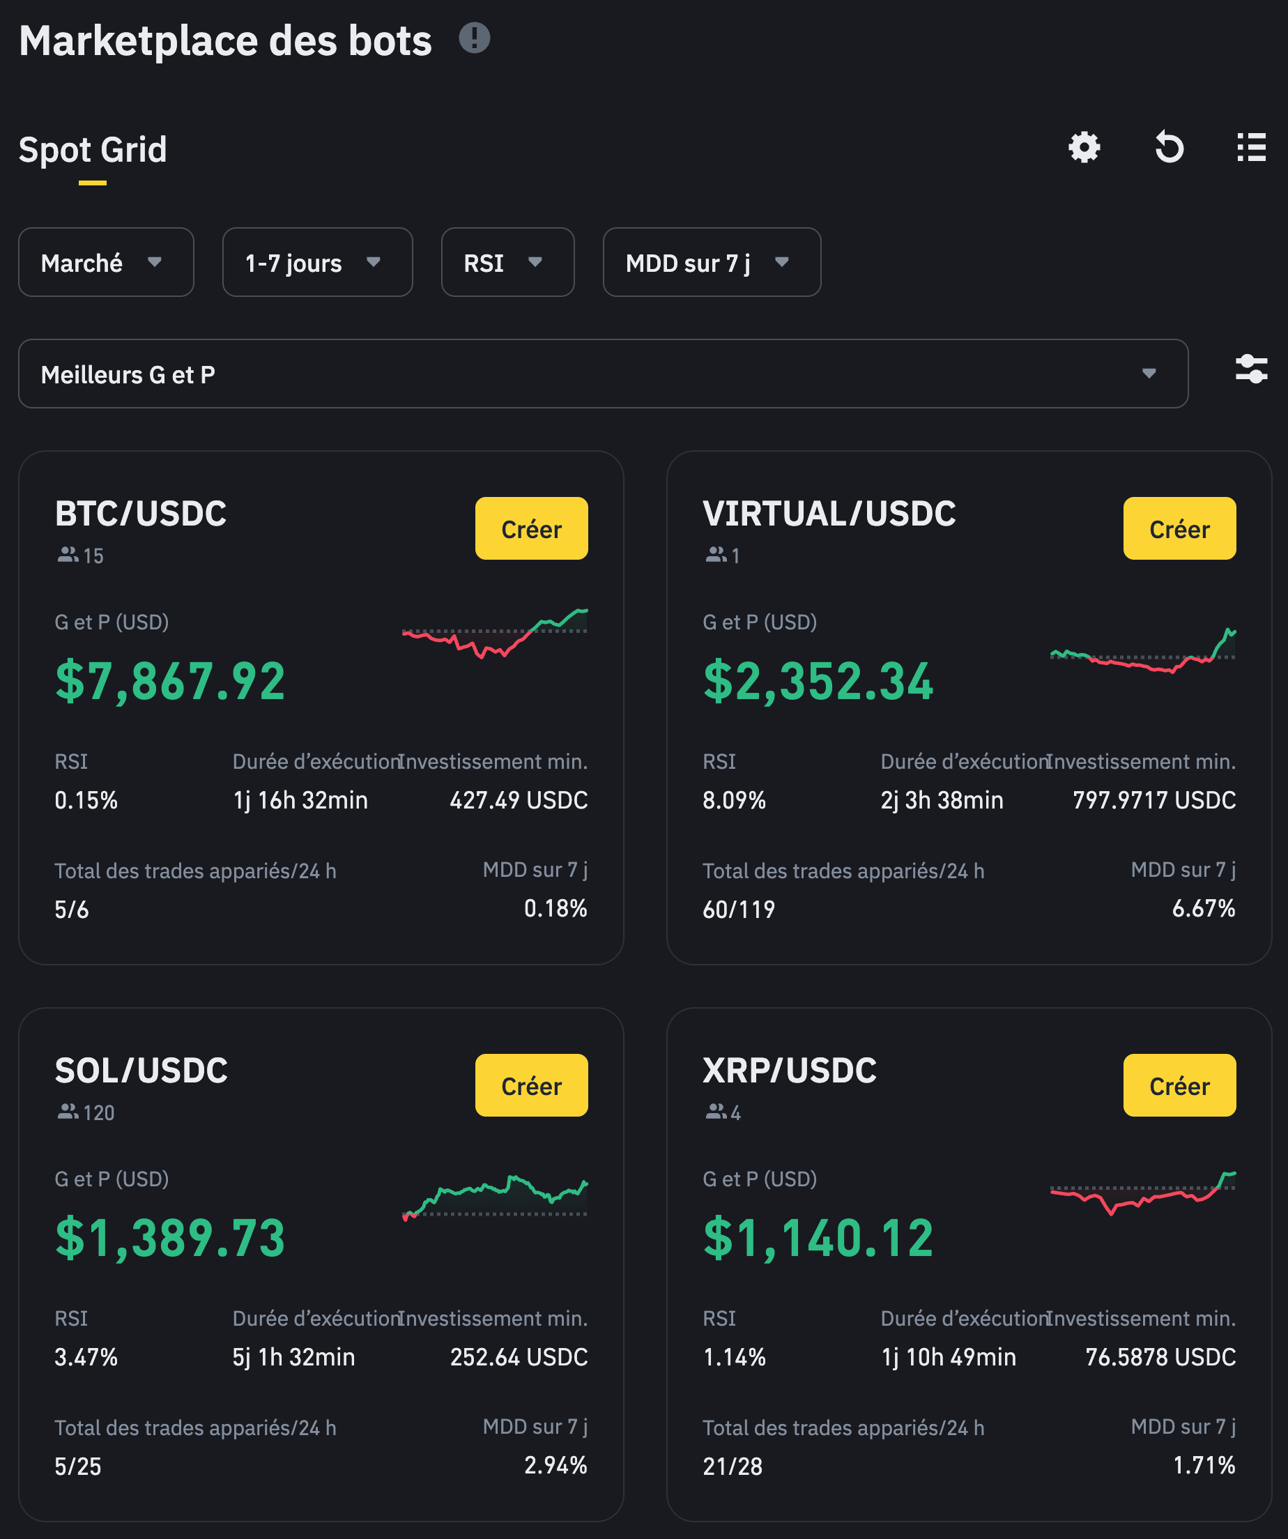Screen dimensions: 1288x1539
Task: Click the SOL/USDC copiers people icon
Action: [x=68, y=1112]
